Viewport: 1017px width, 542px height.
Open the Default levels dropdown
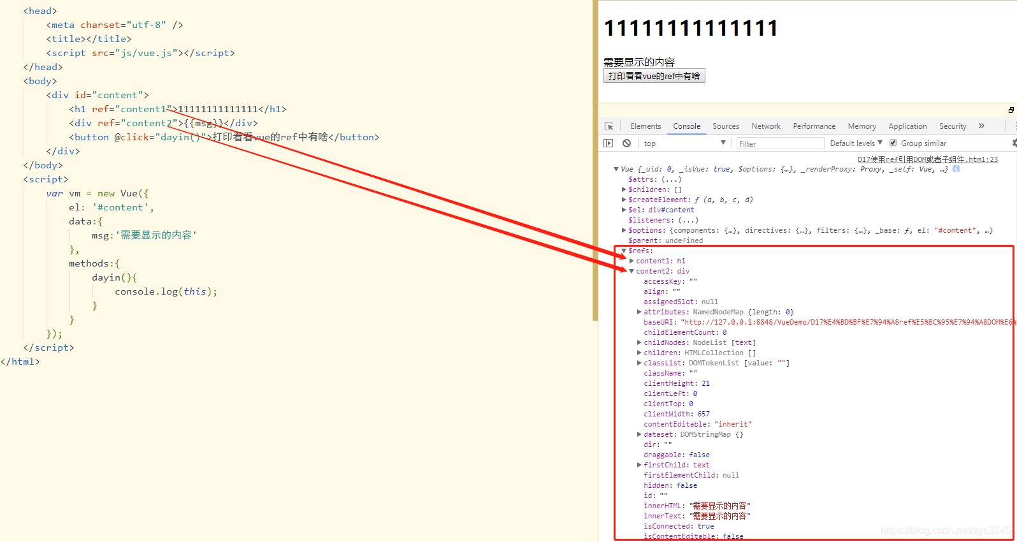pyautogui.click(x=856, y=143)
